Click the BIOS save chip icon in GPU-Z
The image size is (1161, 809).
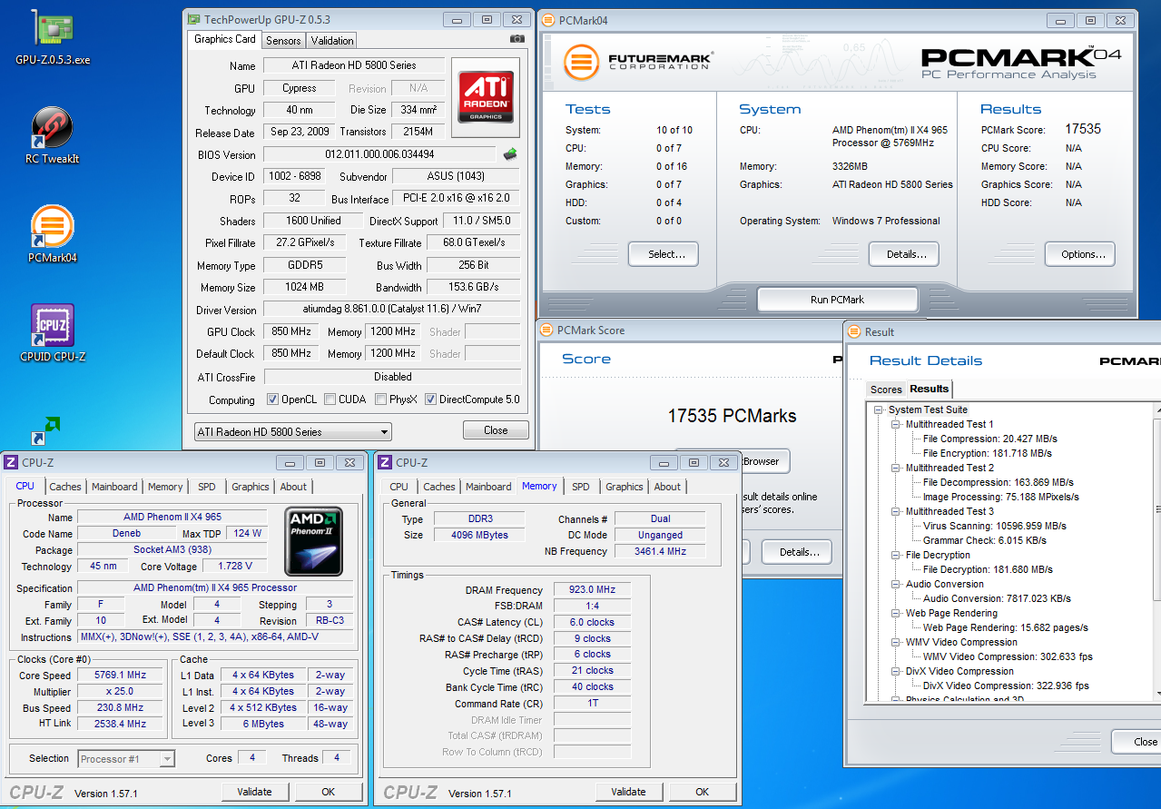(511, 154)
